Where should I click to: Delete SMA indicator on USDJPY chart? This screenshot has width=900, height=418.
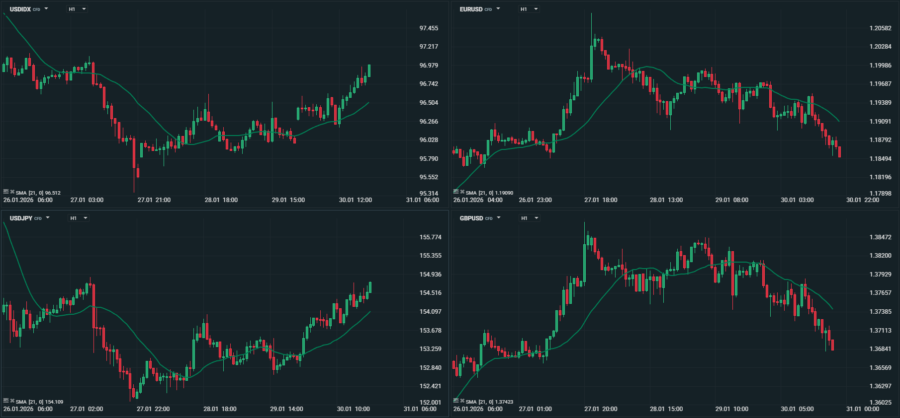point(12,401)
